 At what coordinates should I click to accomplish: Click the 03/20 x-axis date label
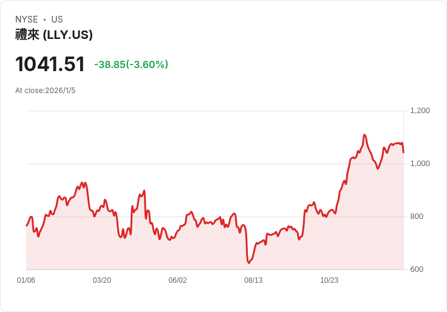[102, 280]
